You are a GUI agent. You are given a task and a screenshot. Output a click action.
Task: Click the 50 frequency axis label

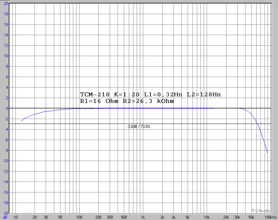coord(60,217)
